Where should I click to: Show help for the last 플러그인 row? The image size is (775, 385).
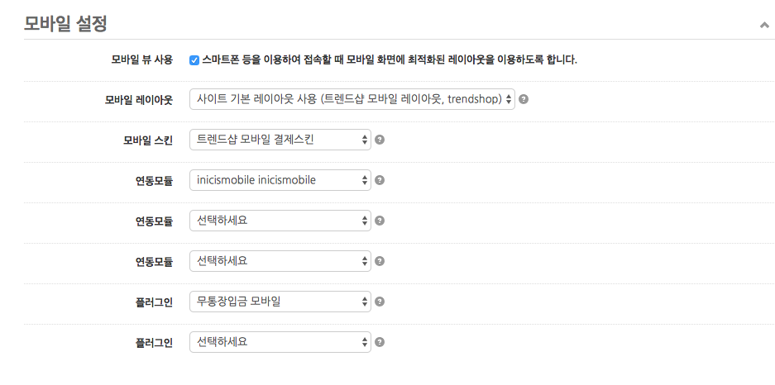tap(380, 342)
